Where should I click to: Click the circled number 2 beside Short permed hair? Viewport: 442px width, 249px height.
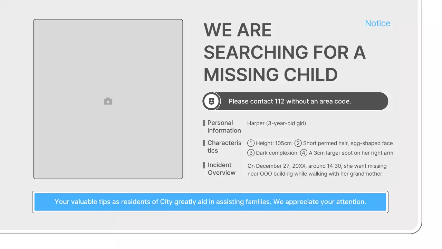pos(298,143)
